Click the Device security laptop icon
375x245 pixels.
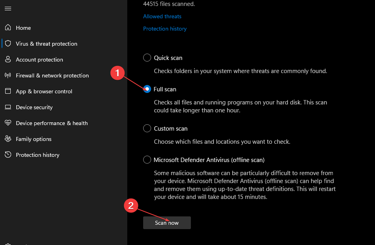[8, 107]
